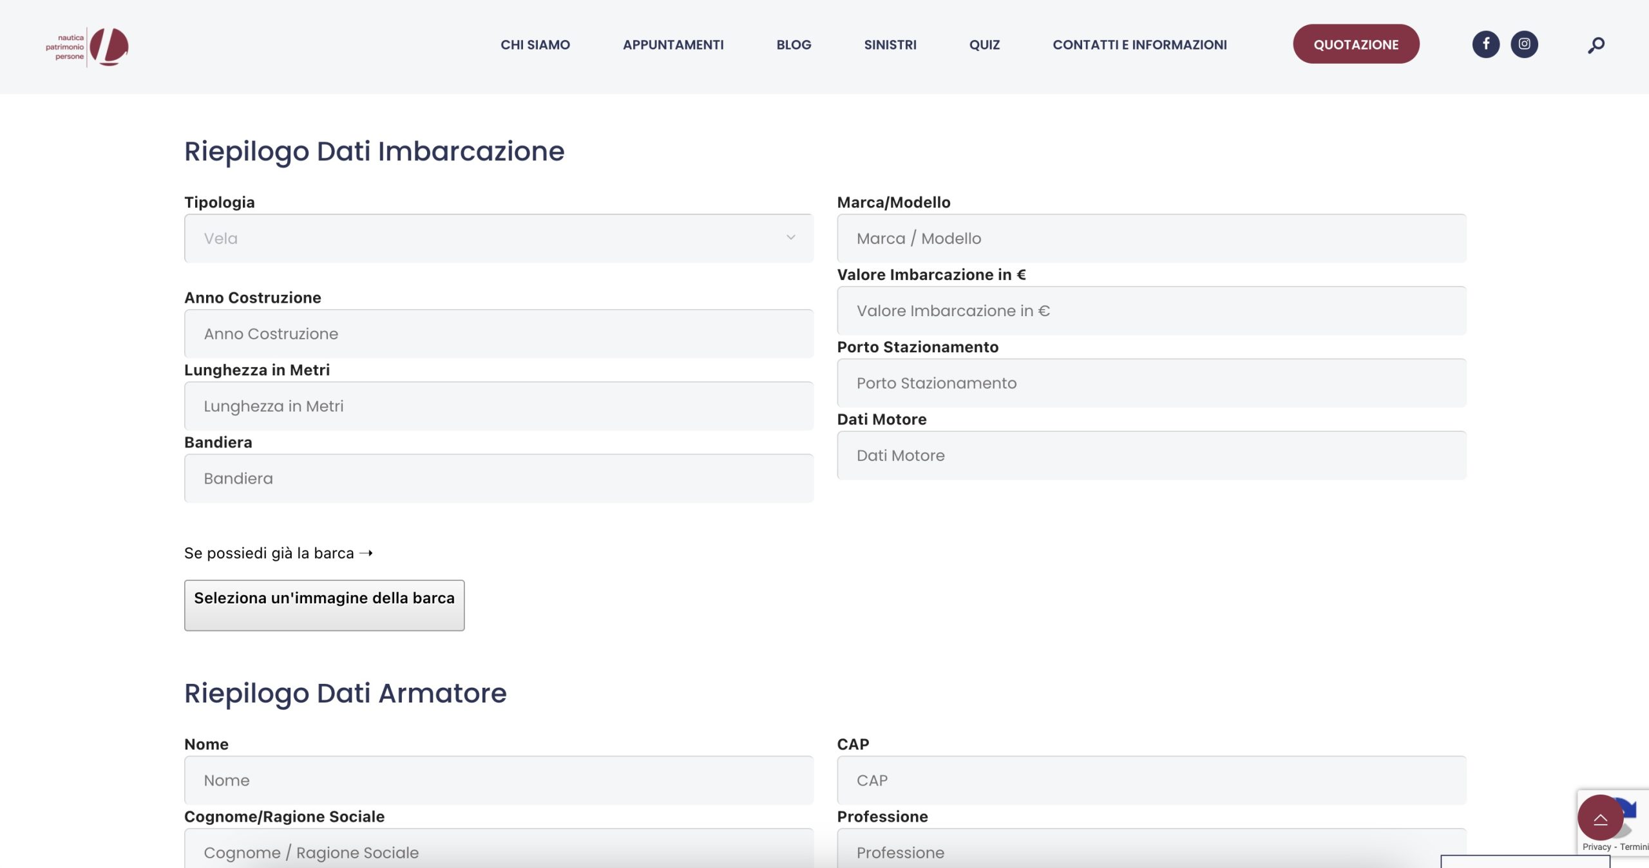The width and height of the screenshot is (1649, 868).
Task: Go to Appuntamenti page
Action: point(672,45)
